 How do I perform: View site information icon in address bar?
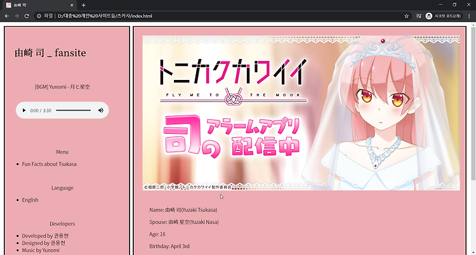39,16
